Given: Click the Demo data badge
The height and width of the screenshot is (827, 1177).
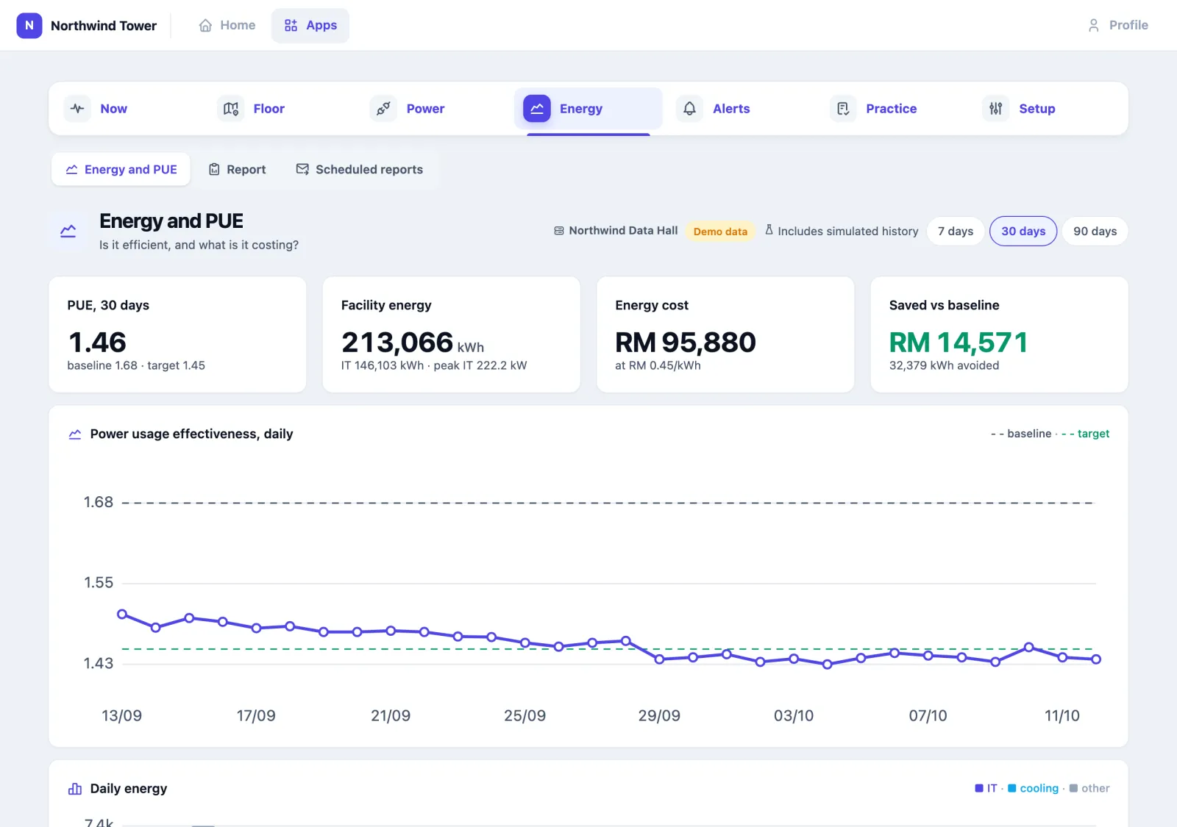Looking at the screenshot, I should click(720, 232).
